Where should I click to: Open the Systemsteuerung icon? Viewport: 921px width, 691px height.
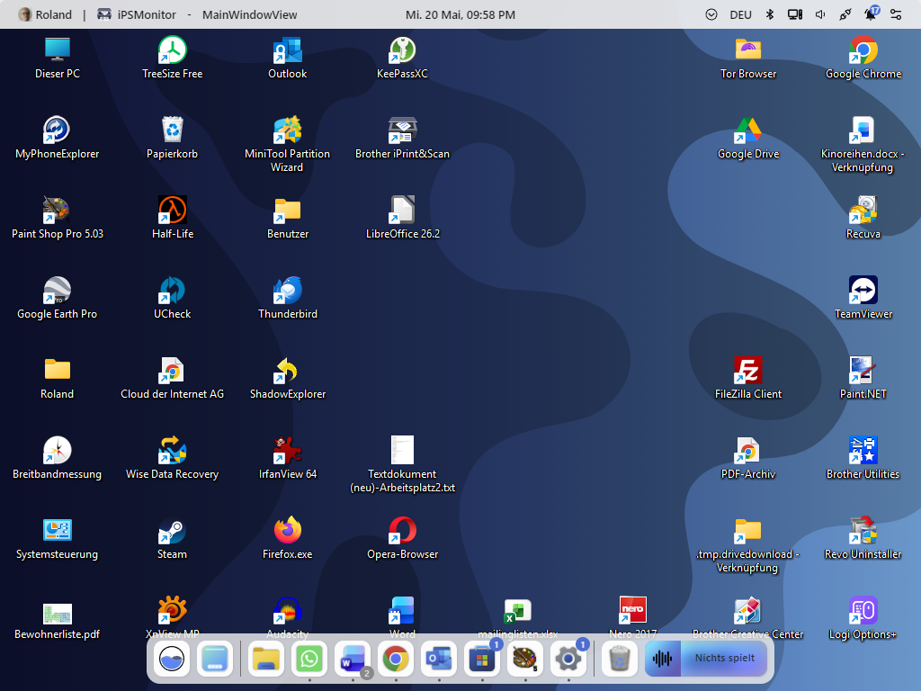(x=57, y=538)
